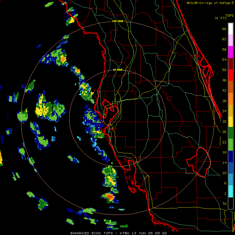Click the 42 legend value

pos(224,91)
